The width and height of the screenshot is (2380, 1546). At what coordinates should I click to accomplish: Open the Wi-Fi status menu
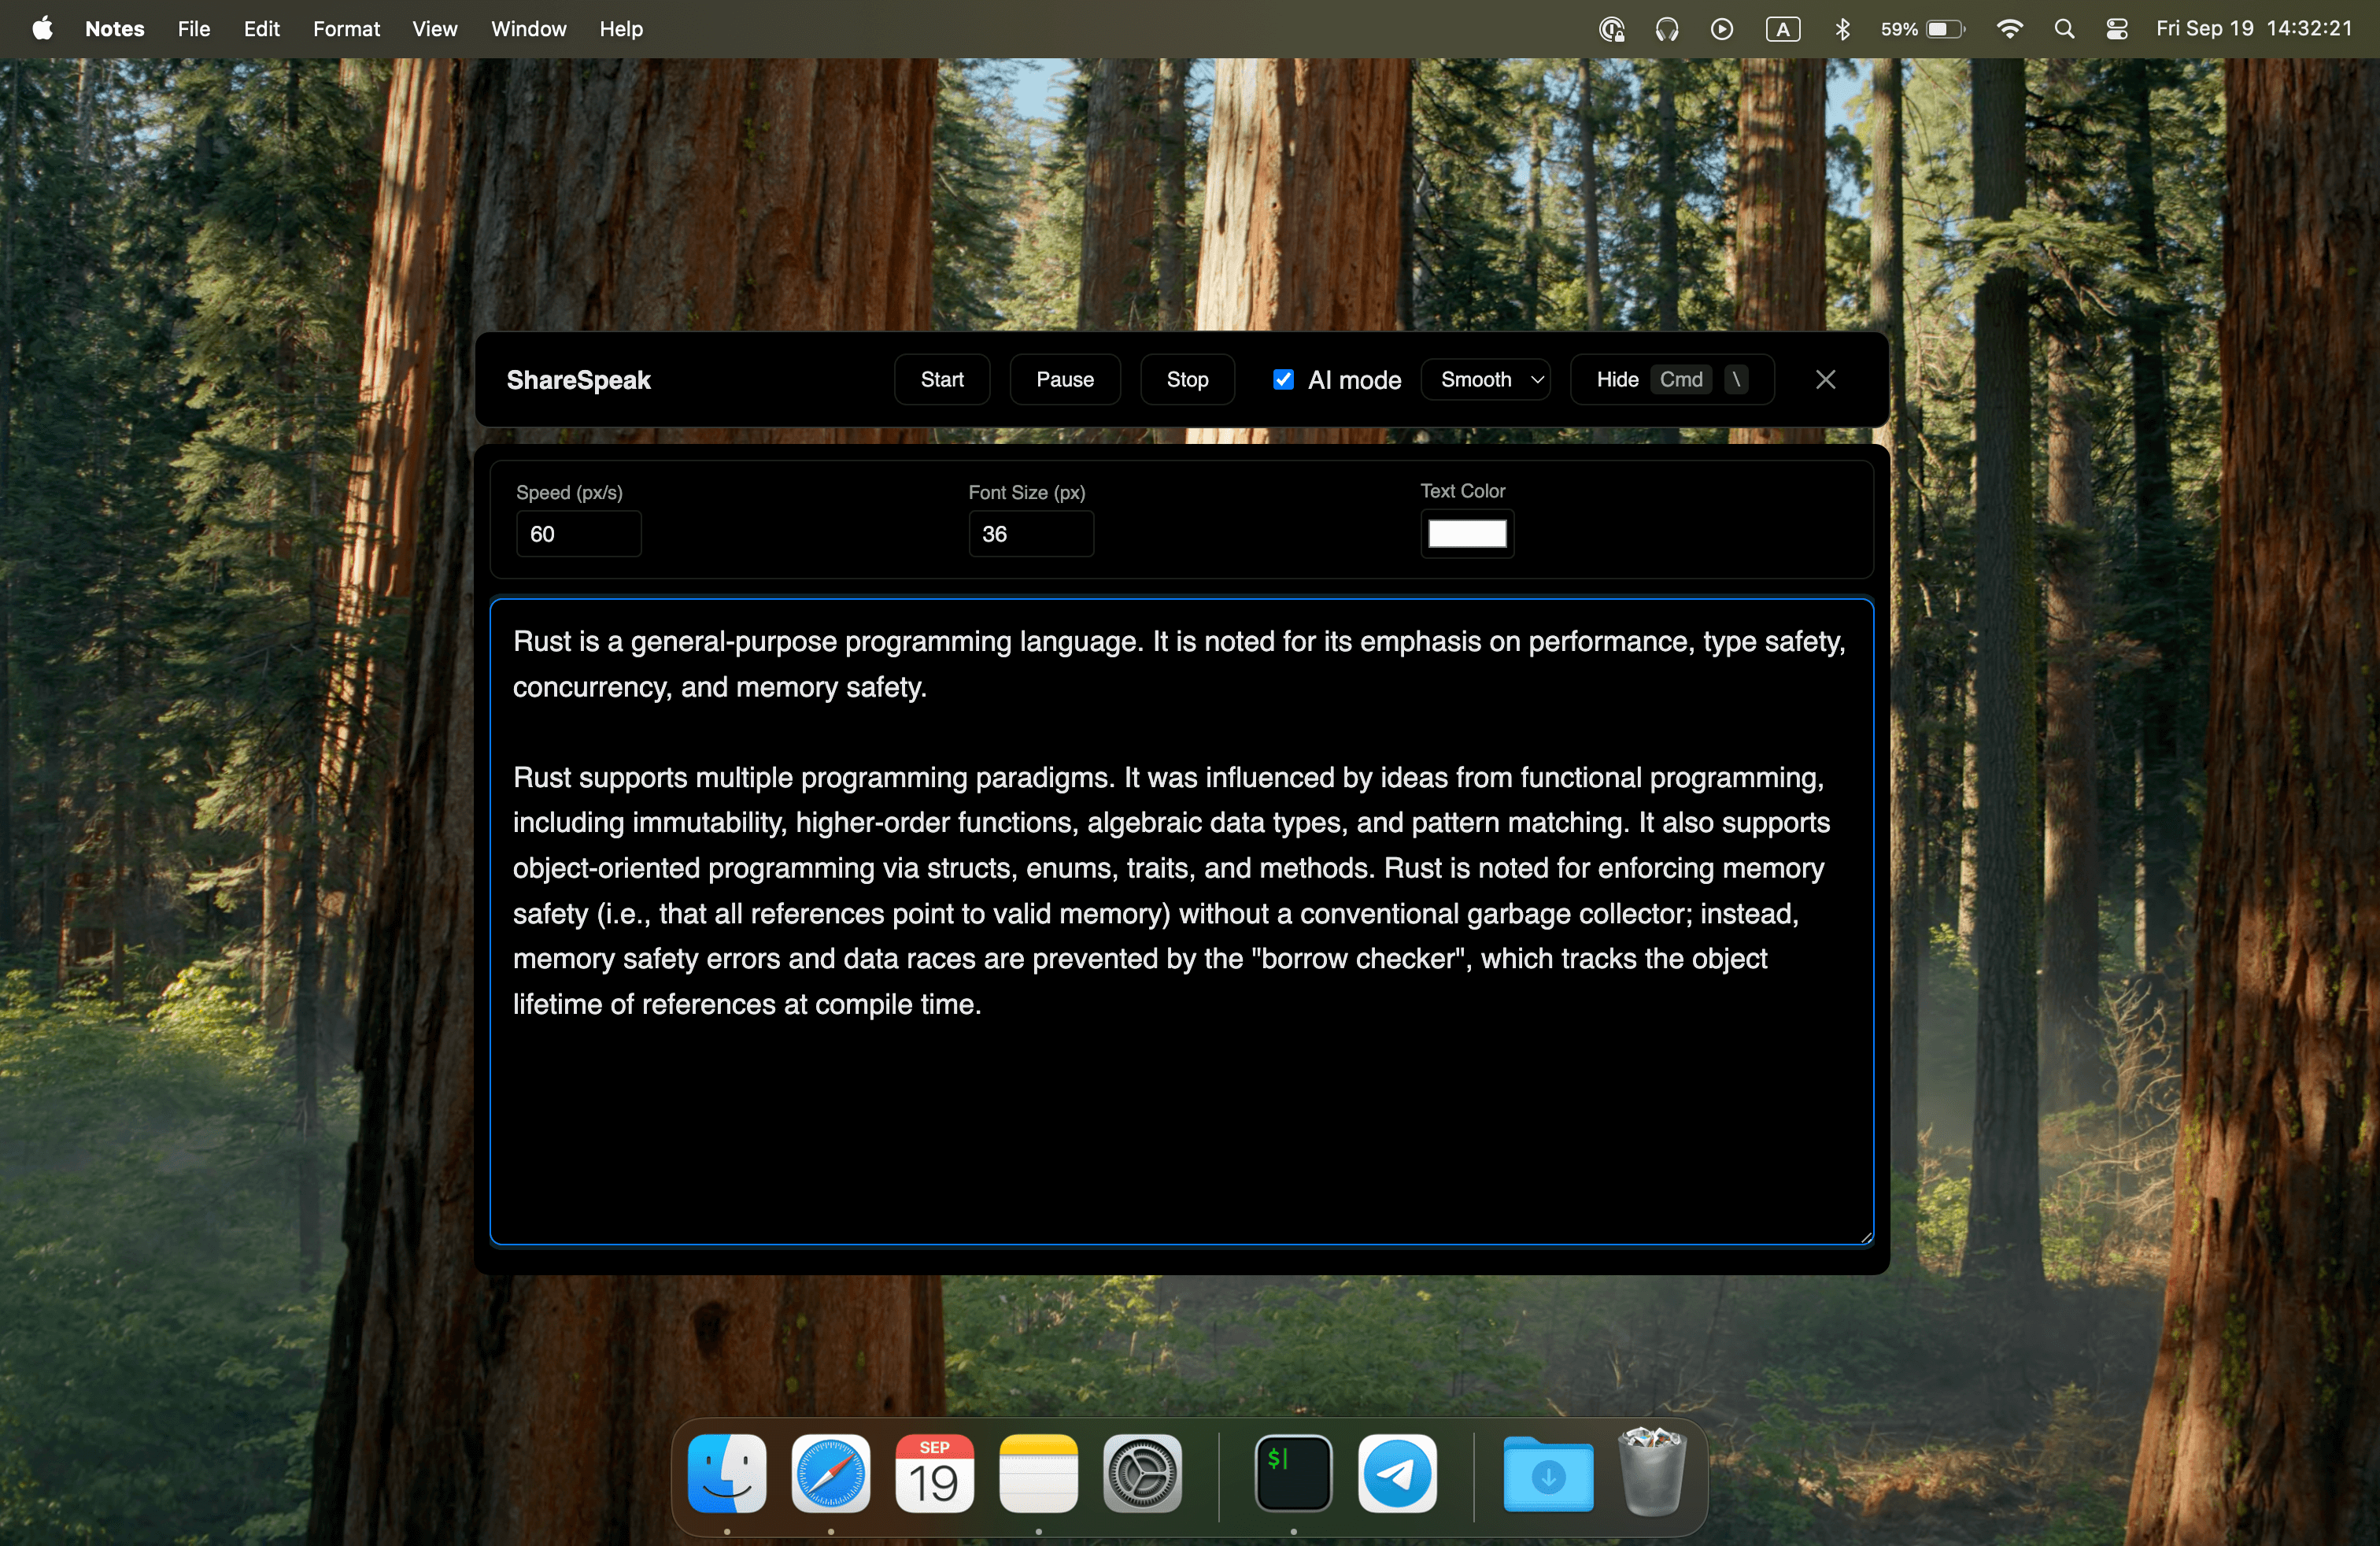[2010, 28]
